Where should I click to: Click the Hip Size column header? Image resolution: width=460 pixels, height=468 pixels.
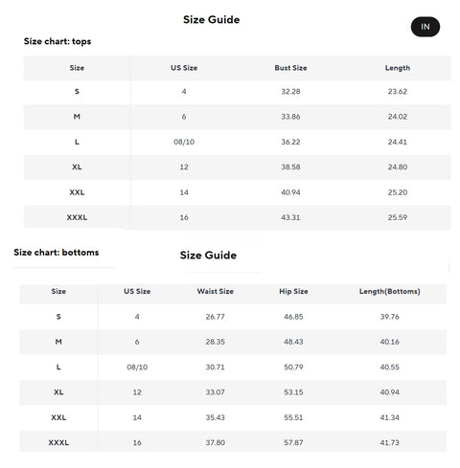coord(293,291)
